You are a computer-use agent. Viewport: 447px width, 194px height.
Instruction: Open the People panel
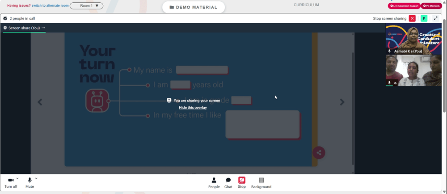click(214, 183)
